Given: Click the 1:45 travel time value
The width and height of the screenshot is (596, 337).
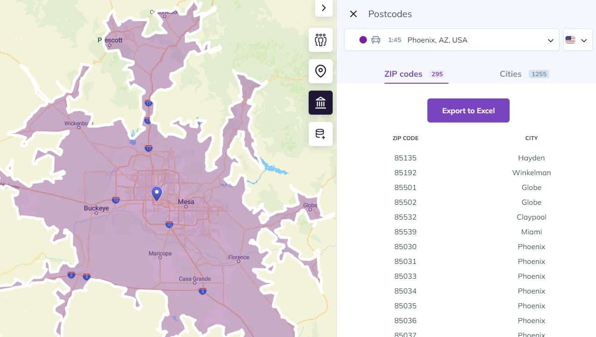Looking at the screenshot, I should tap(395, 40).
